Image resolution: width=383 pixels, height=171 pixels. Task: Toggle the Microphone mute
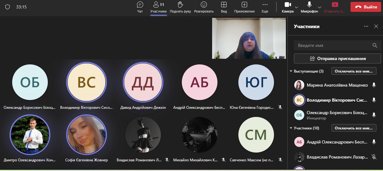click(x=309, y=7)
